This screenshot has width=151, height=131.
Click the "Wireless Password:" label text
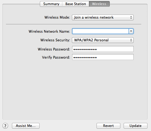(54, 49)
